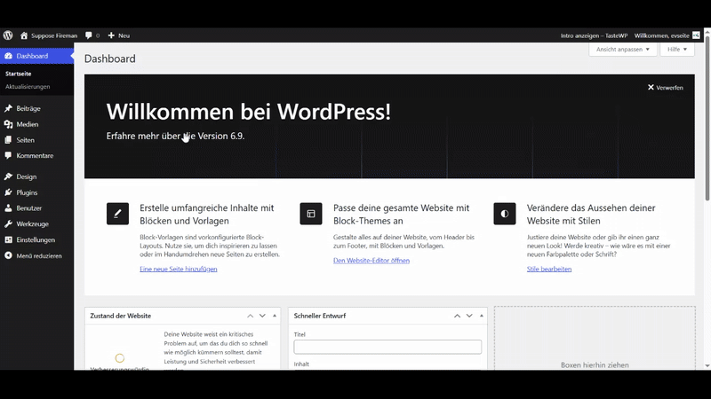The width and height of the screenshot is (711, 399).
Task: Move Schneller Entwurf box down
Action: [469, 316]
